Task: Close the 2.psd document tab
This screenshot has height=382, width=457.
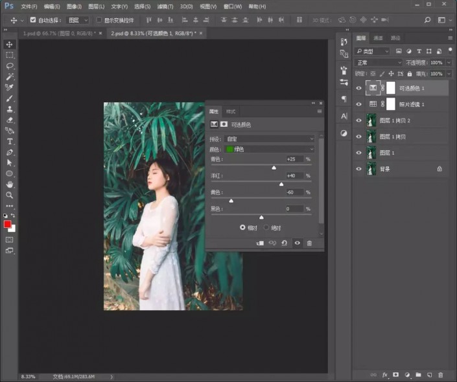Action: coord(201,33)
